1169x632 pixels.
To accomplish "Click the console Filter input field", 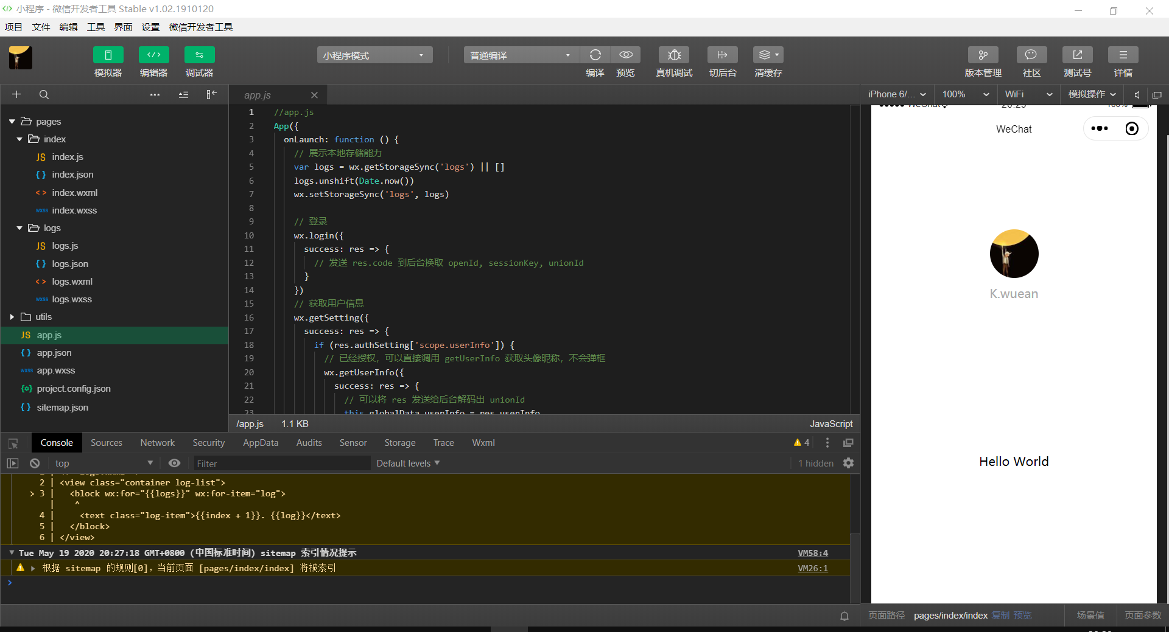I will click(x=282, y=464).
